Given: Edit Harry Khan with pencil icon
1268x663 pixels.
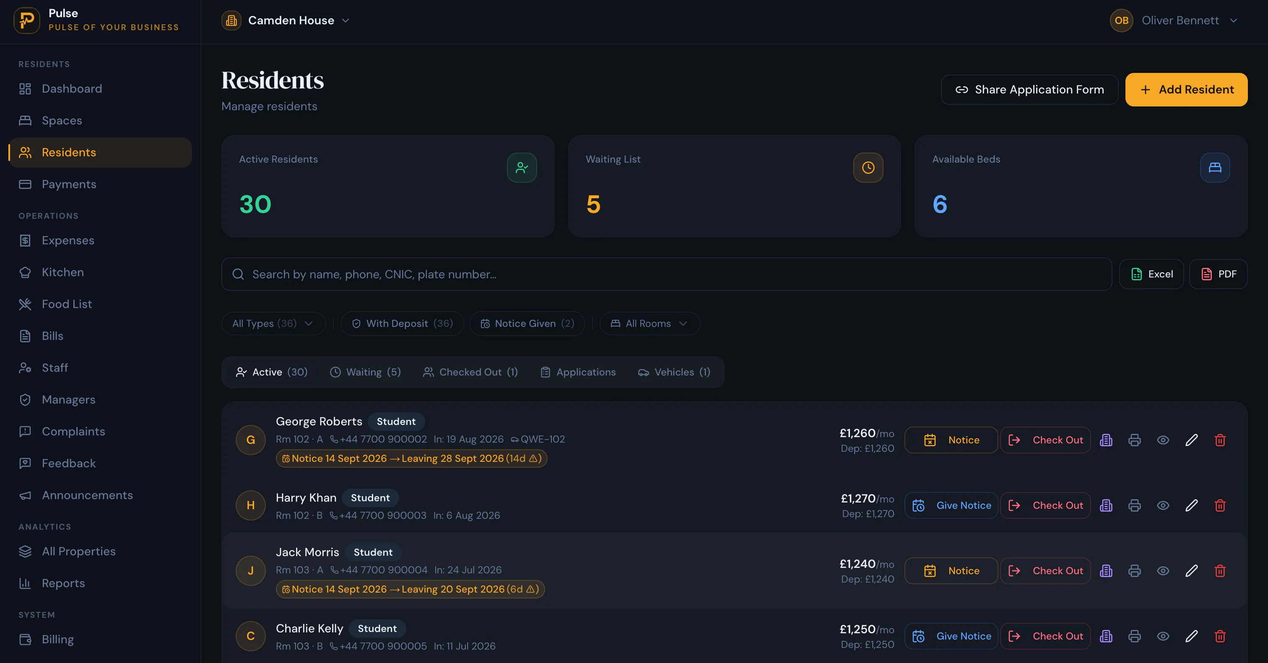Looking at the screenshot, I should 1191,505.
